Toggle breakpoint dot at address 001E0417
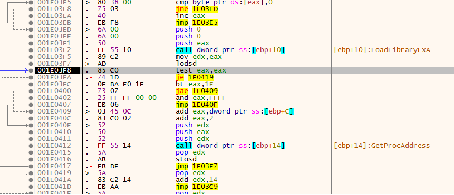454x195 pixels. pos(31,166)
